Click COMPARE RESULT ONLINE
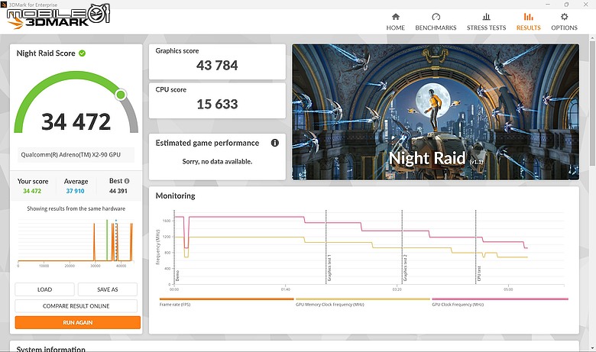This screenshot has height=352, width=596. click(x=76, y=306)
